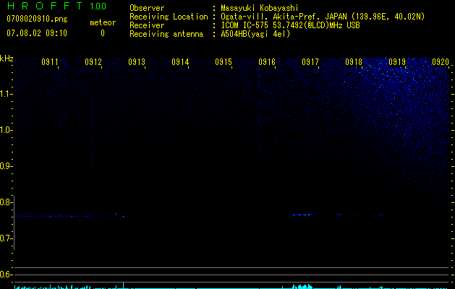Click the HROFFT program title
This screenshot has height=289, width=455.
(x=45, y=6)
